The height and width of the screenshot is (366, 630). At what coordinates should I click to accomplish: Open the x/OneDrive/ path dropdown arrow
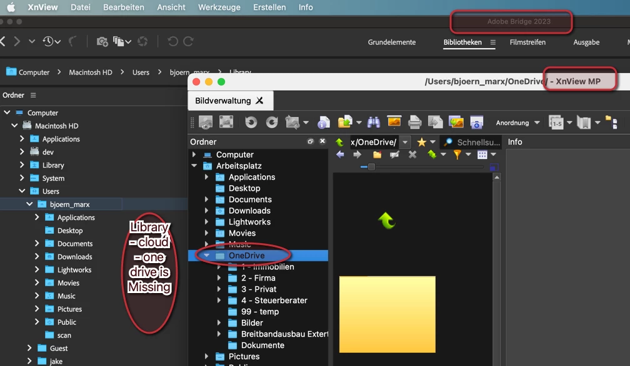point(405,142)
